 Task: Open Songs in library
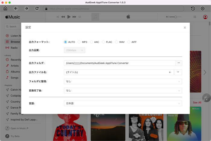(12, 78)
